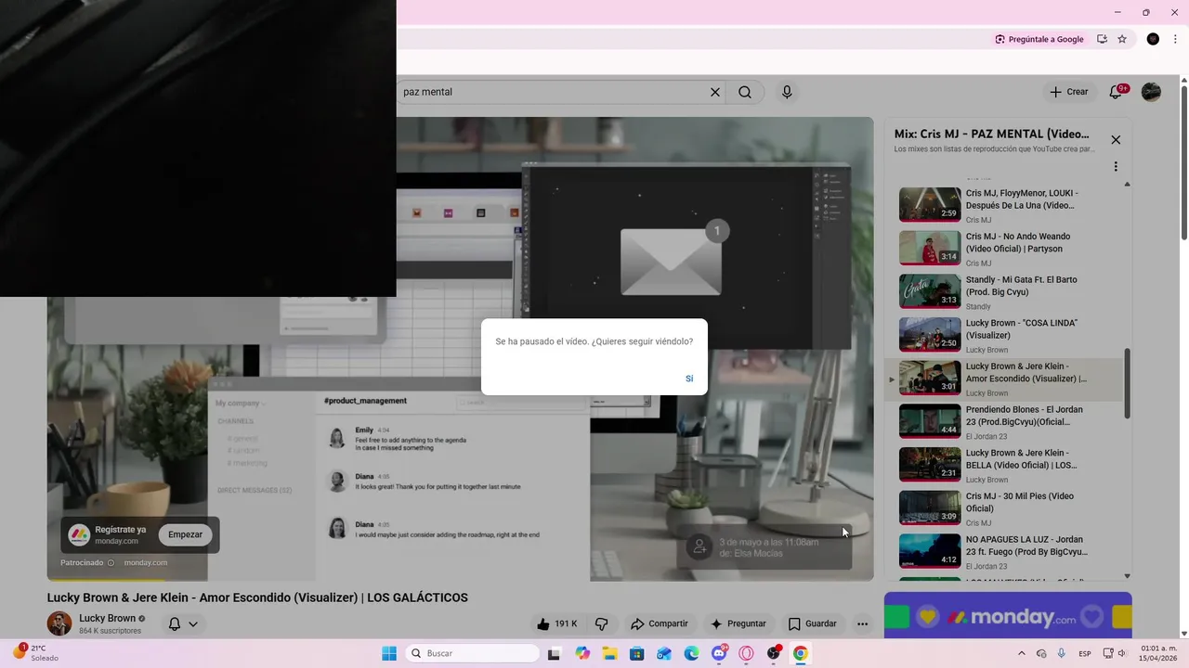
Task: Click the Preguntar button
Action: 738,624
